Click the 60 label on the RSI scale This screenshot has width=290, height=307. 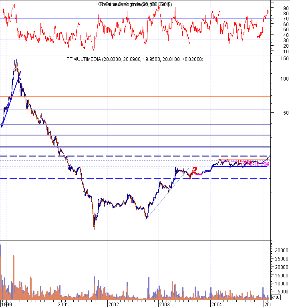(286, 24)
